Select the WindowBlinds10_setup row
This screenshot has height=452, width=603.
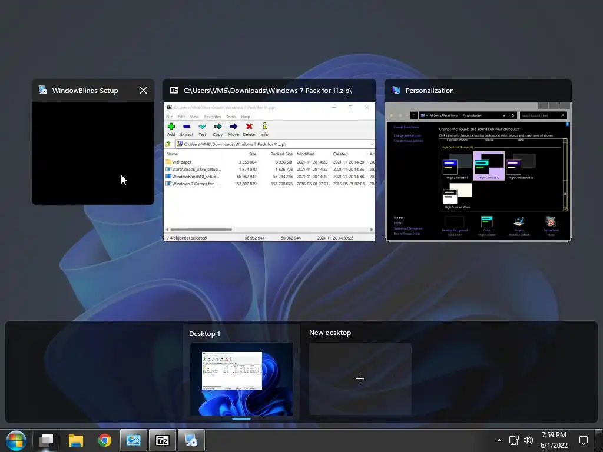[270, 177]
